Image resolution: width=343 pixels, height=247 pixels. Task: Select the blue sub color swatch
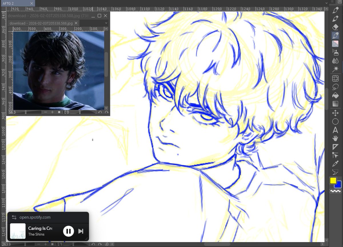tap(338, 185)
